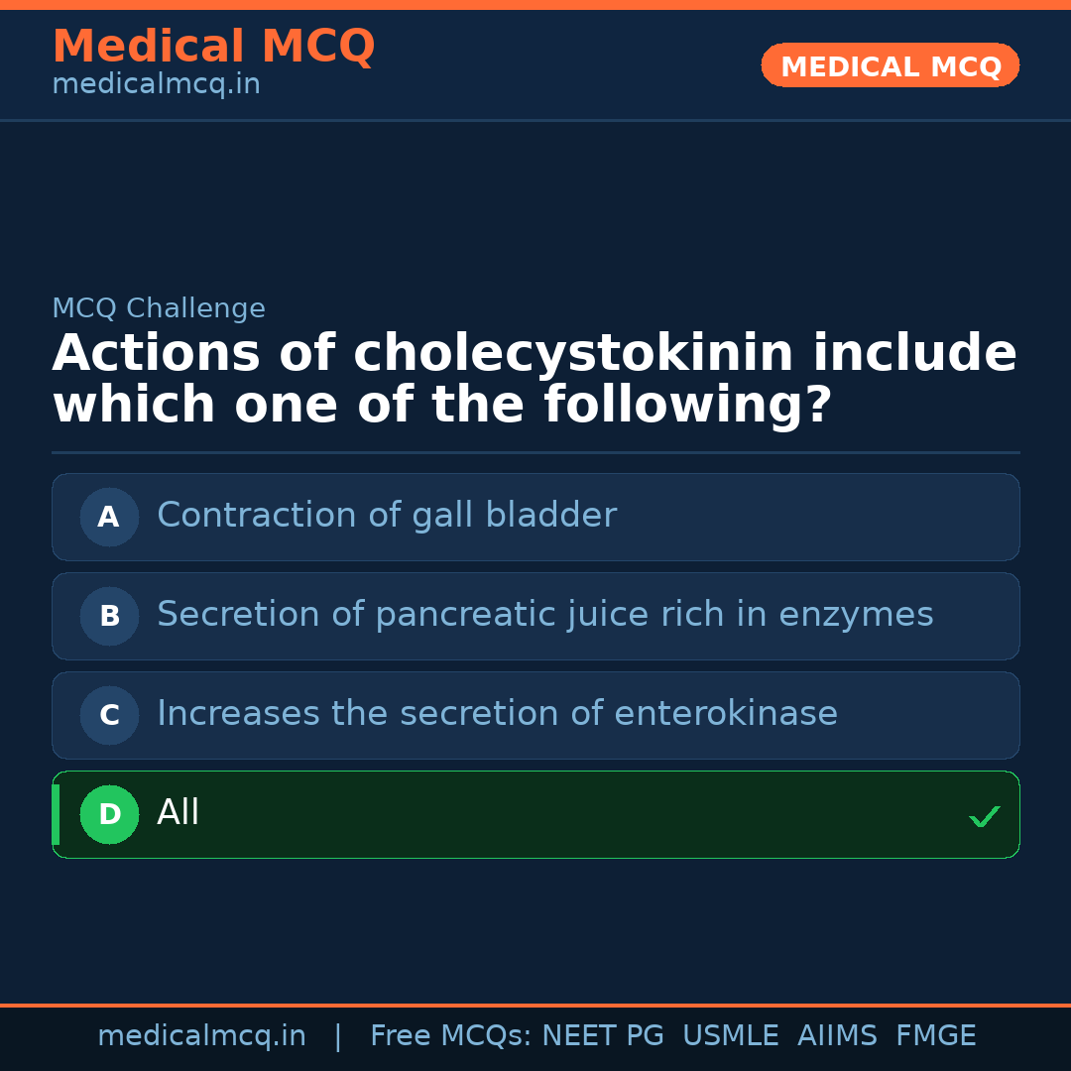Choose 'Secretion of pancreatic juice rich in enzymes'

pyautogui.click(x=544, y=615)
